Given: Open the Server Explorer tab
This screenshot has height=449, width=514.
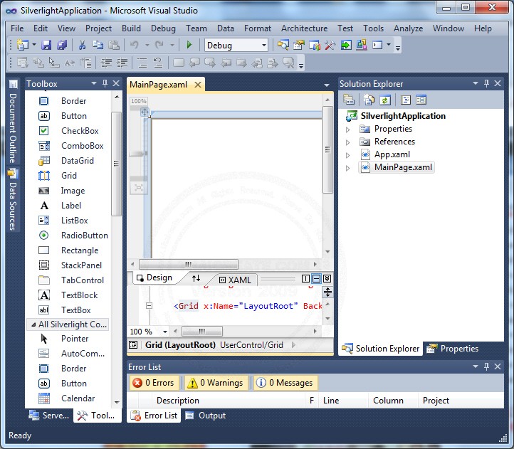Looking at the screenshot, I should 49,416.
